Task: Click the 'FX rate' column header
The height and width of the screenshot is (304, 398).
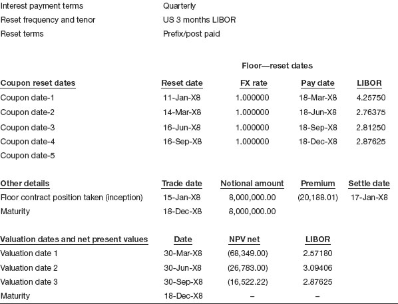Action: 254,83
